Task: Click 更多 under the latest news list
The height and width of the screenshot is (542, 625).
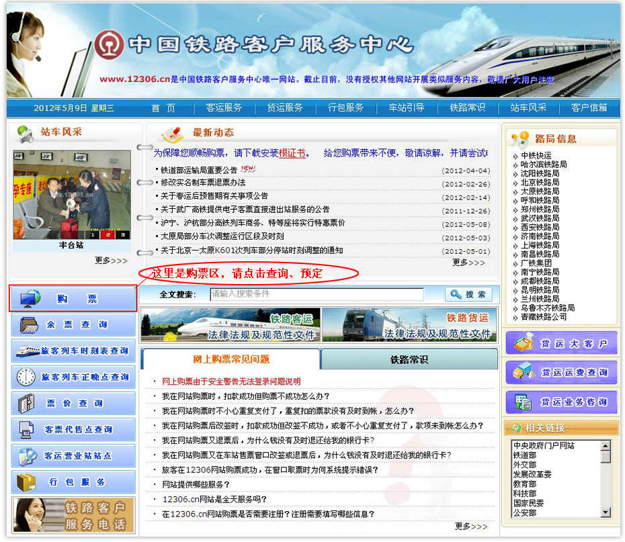Action: point(468,263)
